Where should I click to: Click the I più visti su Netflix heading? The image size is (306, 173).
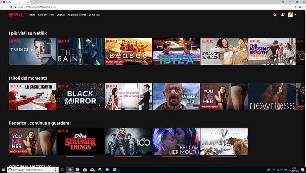(28, 33)
